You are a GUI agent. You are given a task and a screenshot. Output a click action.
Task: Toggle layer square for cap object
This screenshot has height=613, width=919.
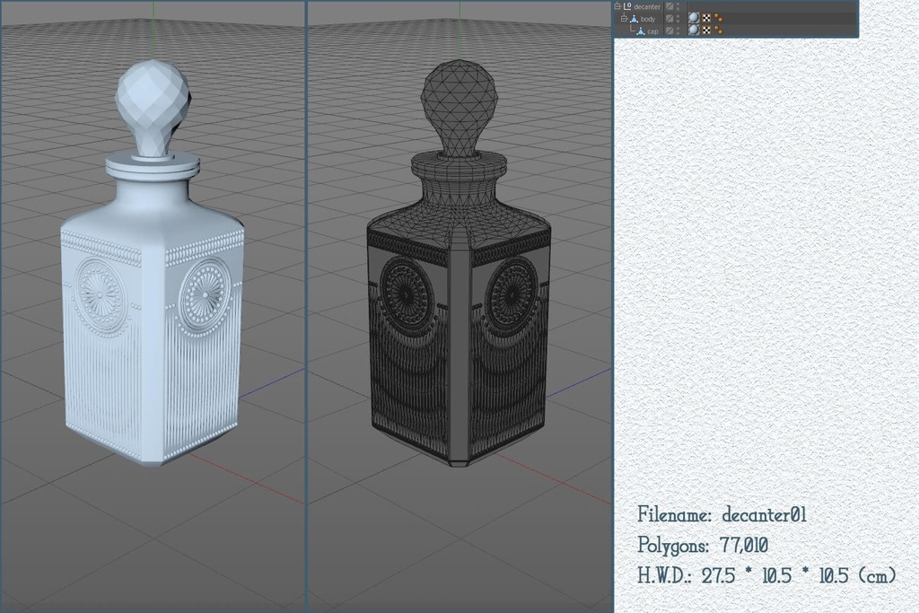[x=670, y=31]
